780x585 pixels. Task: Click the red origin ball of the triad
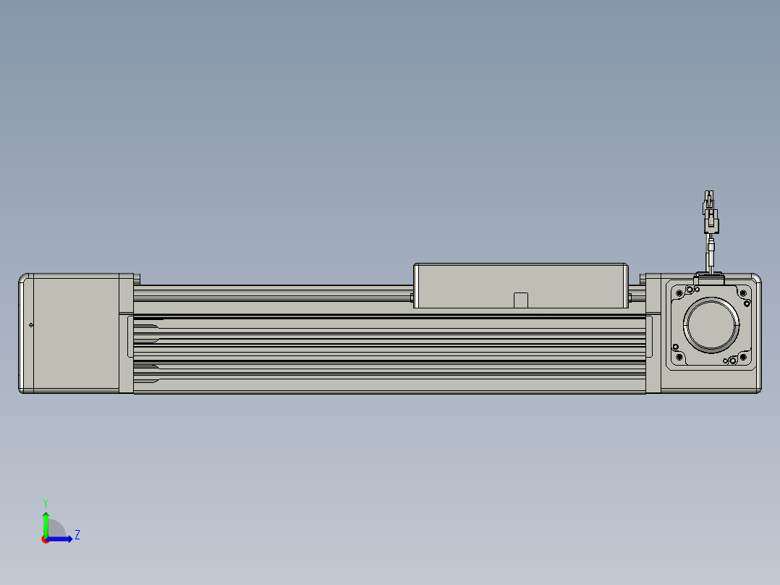click(x=46, y=539)
